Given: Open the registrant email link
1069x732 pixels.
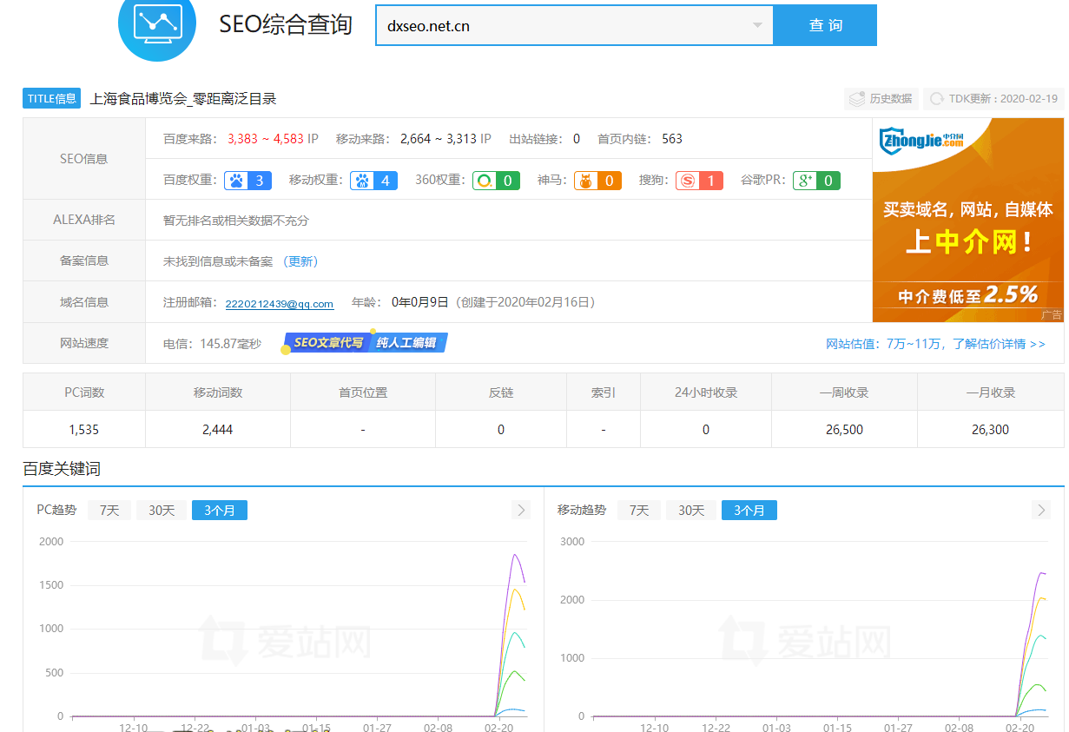Looking at the screenshot, I should click(x=279, y=304).
